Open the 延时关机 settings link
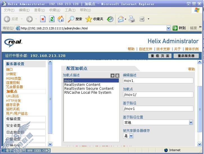This screenshot has width=204, height=154. [13, 109]
